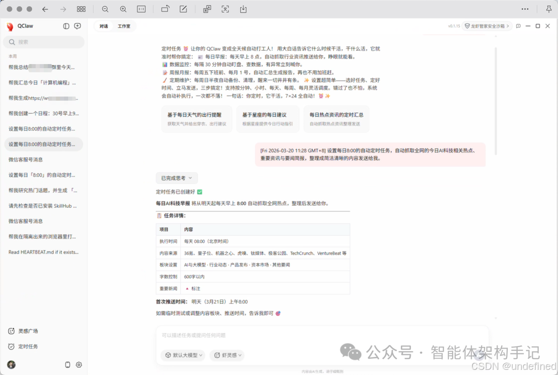Screen dimensions: 558x375
Task: Set actual size with the 1:1 icon
Action: (x=141, y=9)
